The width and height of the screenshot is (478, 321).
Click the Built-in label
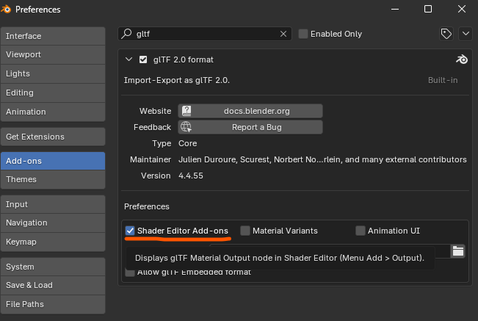coord(443,80)
